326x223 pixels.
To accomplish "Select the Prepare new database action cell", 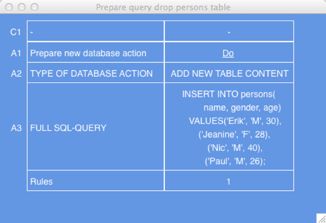I will coord(96,52).
